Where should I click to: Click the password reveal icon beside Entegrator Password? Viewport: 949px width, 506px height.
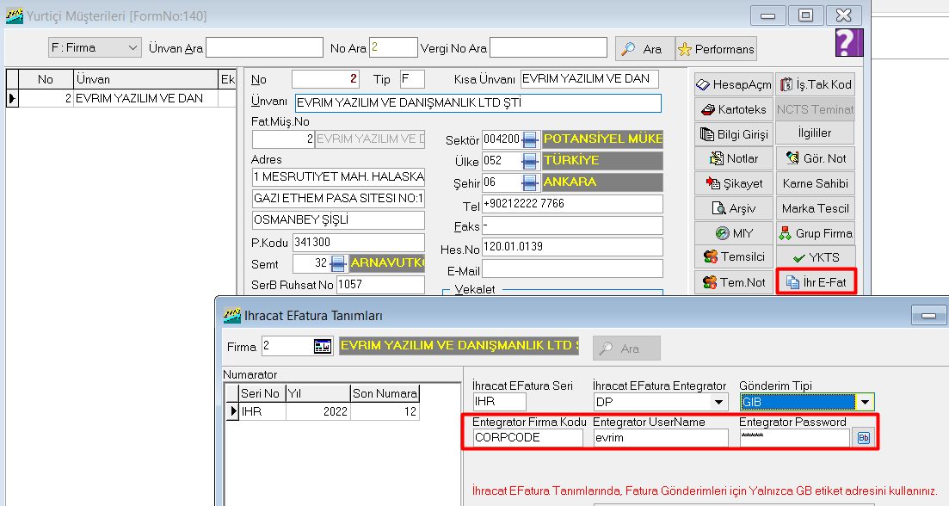click(x=863, y=438)
